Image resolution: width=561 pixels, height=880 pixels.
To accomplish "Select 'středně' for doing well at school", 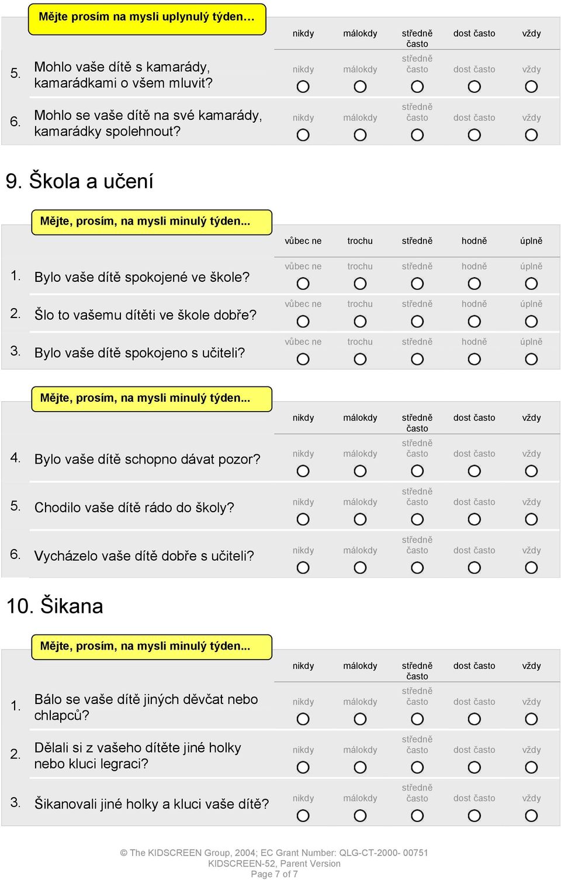I will tap(417, 322).
